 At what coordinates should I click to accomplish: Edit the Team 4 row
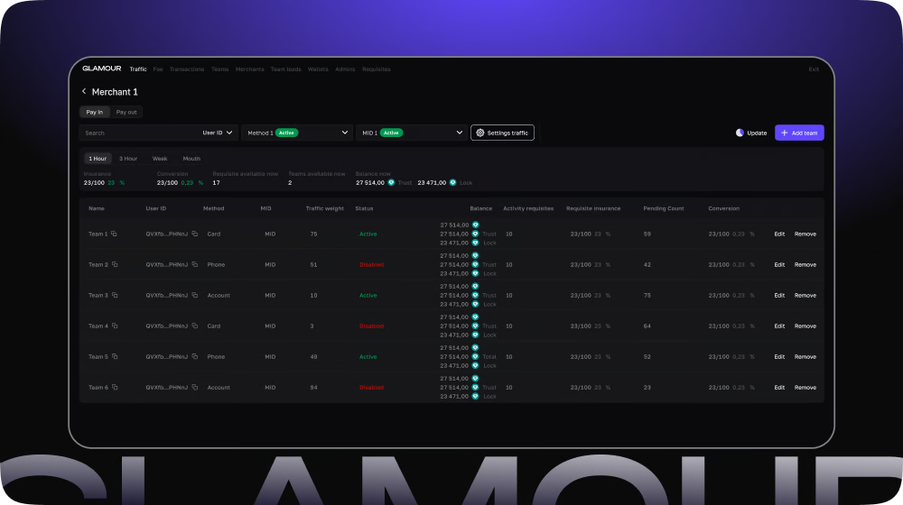pyautogui.click(x=779, y=326)
